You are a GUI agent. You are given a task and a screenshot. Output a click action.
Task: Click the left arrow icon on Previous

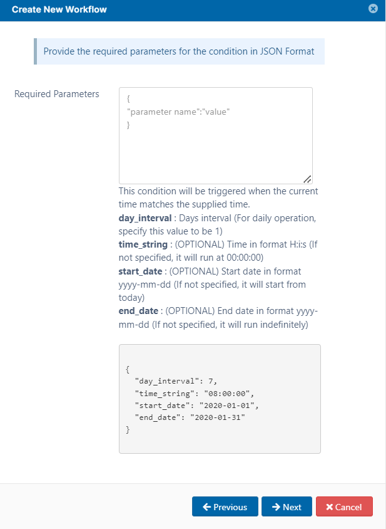[206, 507]
